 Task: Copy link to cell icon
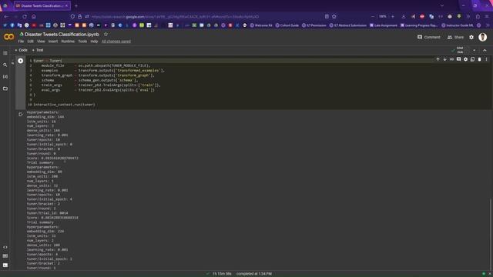pyautogui.click(x=451, y=59)
